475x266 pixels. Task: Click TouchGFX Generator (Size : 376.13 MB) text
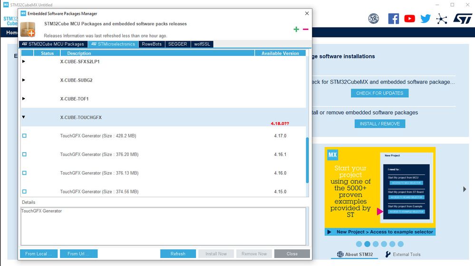point(99,173)
